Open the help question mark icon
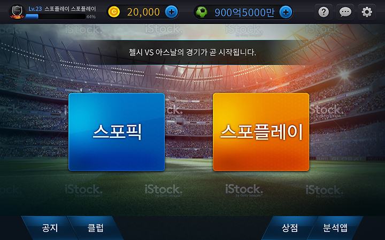Image resolution: width=385 pixels, height=240 pixels. pyautogui.click(x=324, y=12)
